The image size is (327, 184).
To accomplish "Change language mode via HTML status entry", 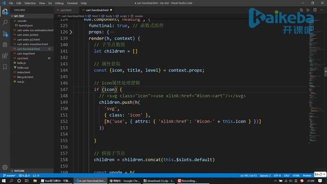I will [x=296, y=176].
